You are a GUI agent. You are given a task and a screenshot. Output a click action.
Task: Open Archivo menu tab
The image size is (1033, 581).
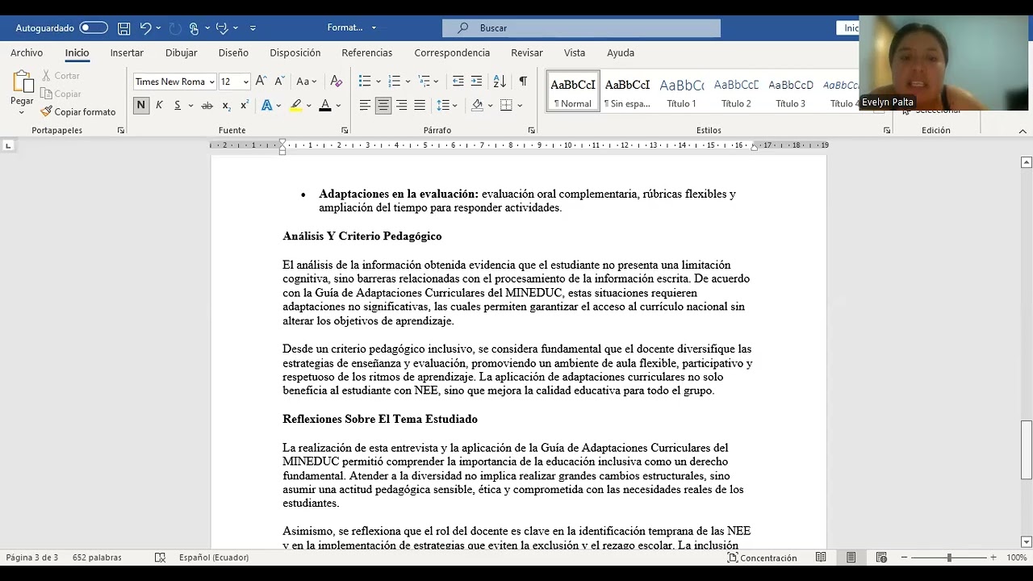(x=27, y=52)
